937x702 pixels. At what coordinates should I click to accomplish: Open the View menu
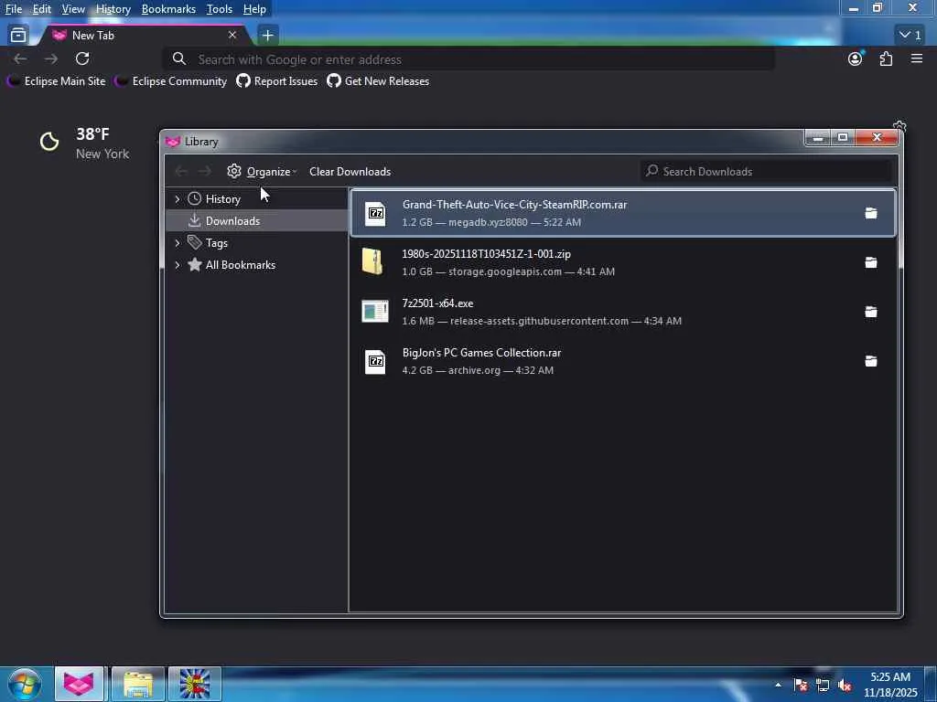[x=73, y=9]
